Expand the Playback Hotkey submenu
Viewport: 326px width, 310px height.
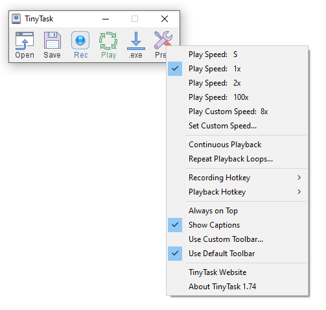tap(237, 192)
